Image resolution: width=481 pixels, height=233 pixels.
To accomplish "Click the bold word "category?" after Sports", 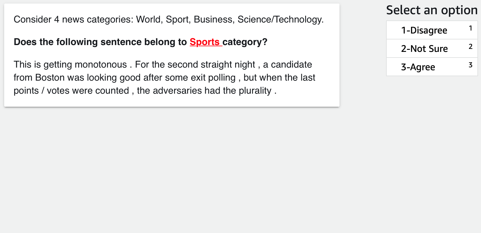I will click(245, 42).
